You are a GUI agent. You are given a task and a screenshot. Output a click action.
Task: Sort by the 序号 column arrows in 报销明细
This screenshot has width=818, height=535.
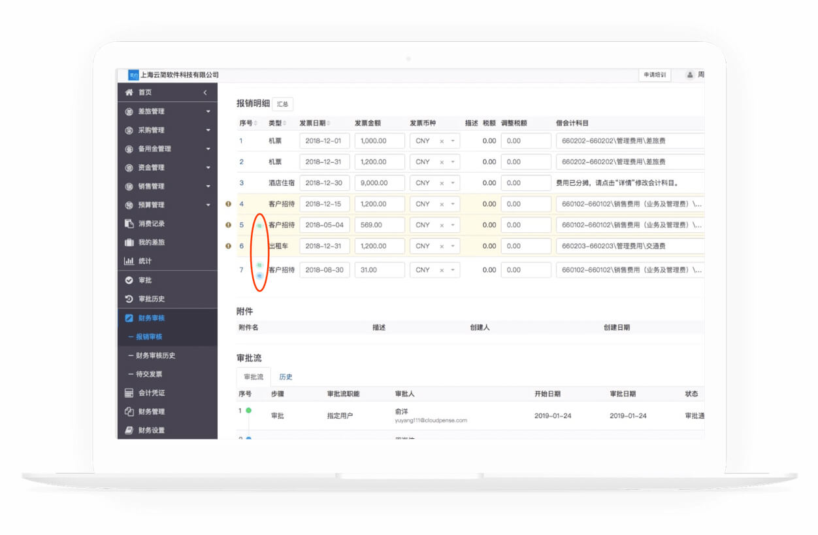[x=255, y=123]
